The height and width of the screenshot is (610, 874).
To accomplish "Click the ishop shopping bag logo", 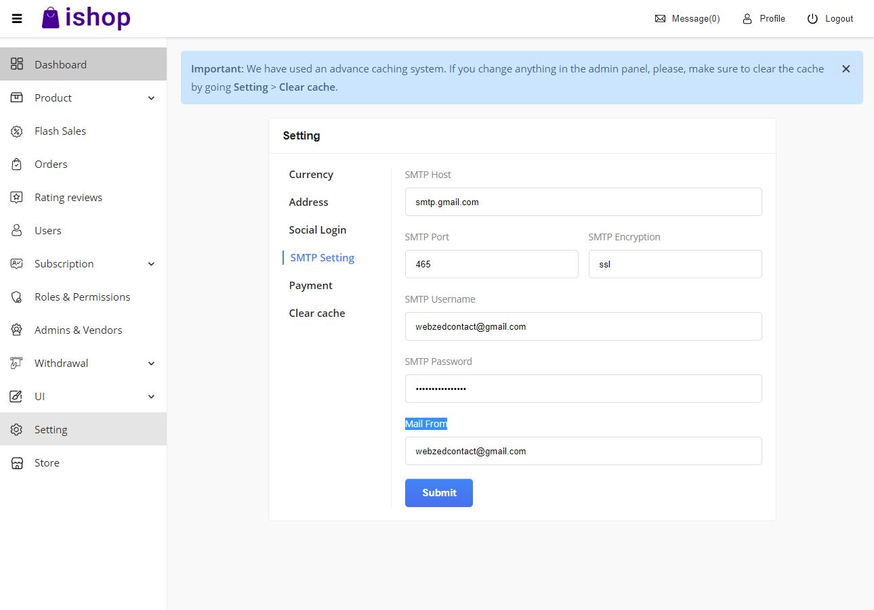I will pyautogui.click(x=51, y=18).
